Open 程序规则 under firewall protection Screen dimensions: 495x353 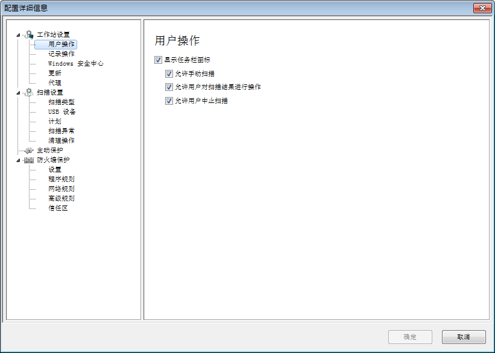point(61,179)
